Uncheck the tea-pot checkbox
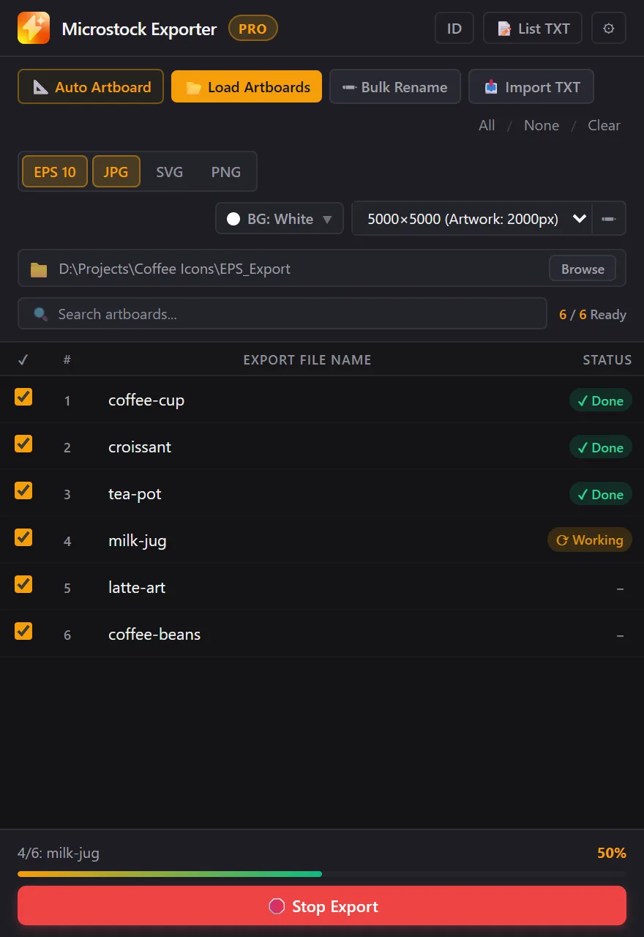This screenshot has height=937, width=644. tap(23, 490)
